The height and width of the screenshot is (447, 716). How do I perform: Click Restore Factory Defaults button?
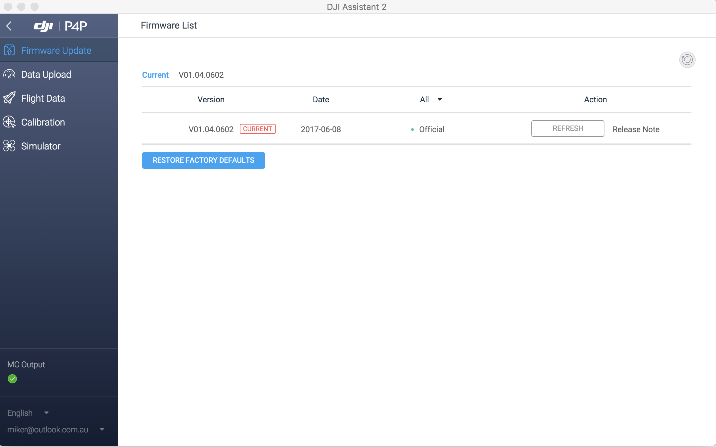203,160
